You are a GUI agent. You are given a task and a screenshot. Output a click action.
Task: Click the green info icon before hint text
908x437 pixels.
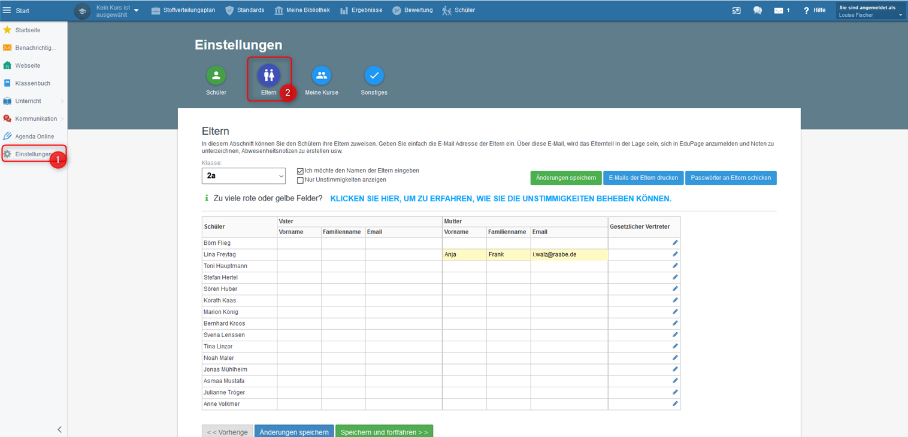(207, 198)
